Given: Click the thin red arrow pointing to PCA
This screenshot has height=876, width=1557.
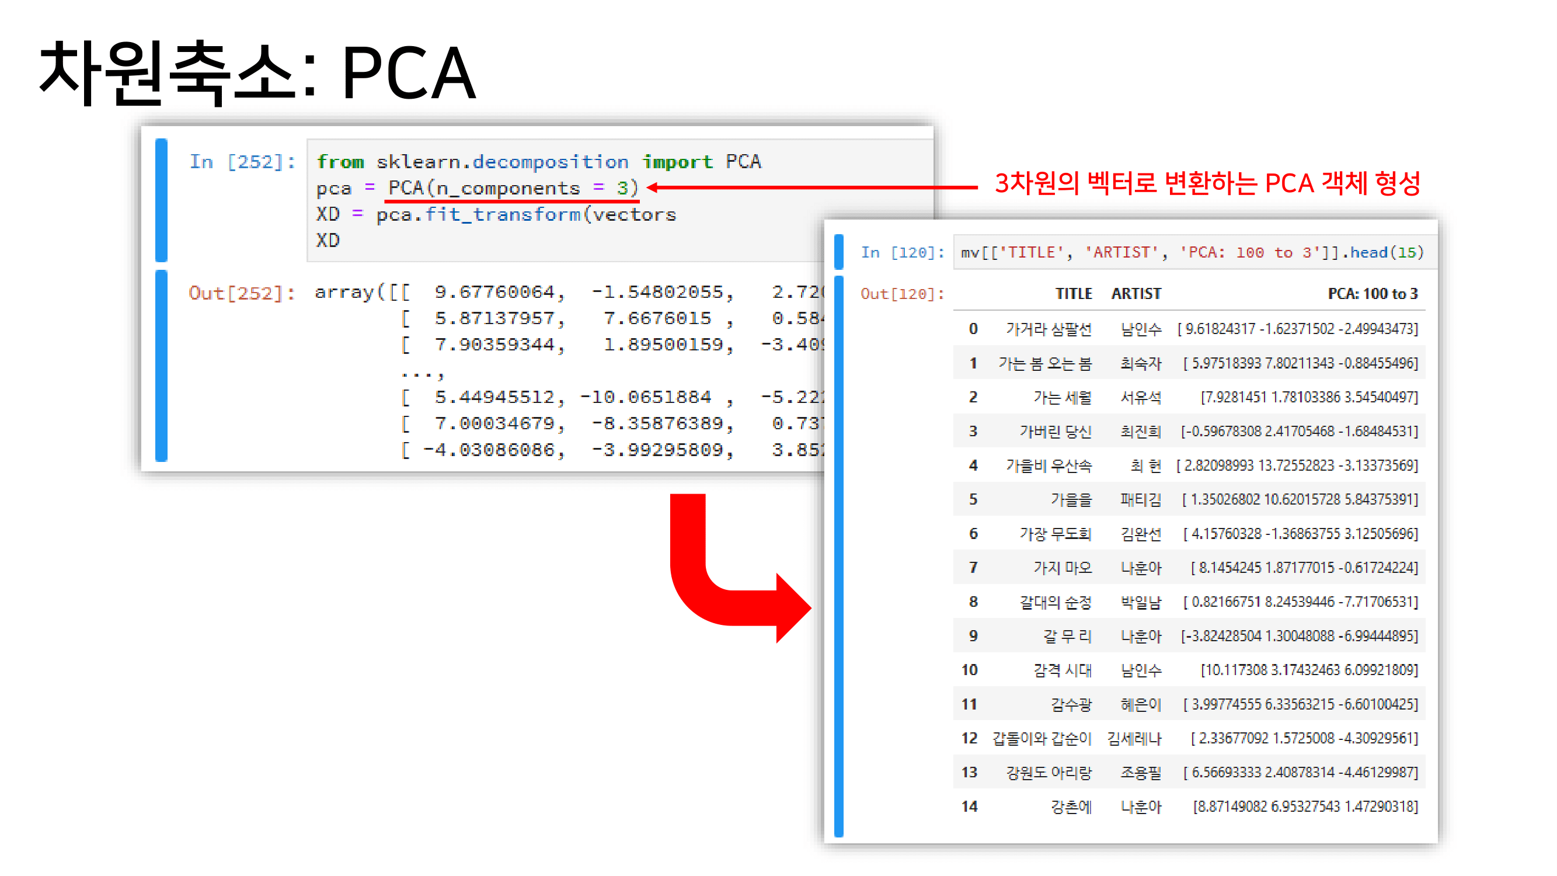Looking at the screenshot, I should (x=813, y=187).
